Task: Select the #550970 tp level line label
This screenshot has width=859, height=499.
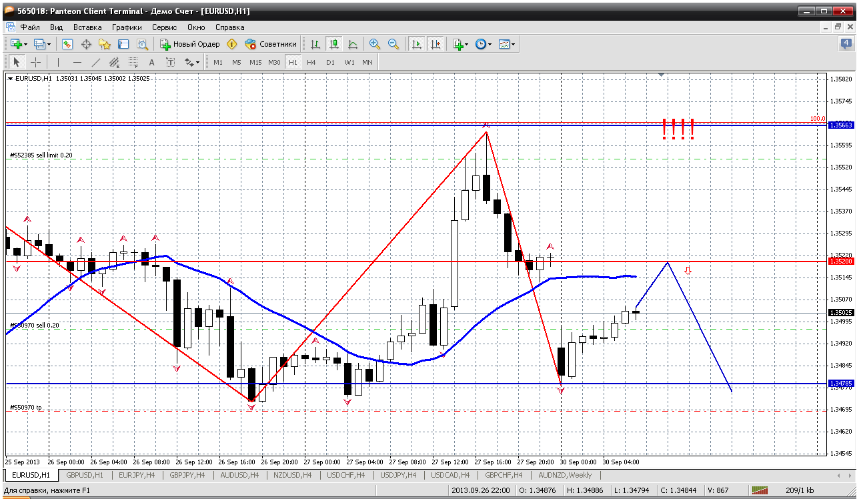Action: point(26,407)
